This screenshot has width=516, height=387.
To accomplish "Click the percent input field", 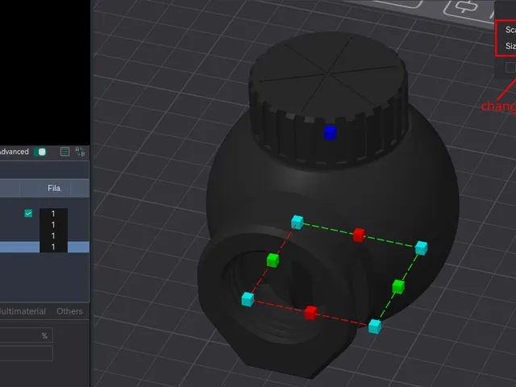I will (27, 335).
